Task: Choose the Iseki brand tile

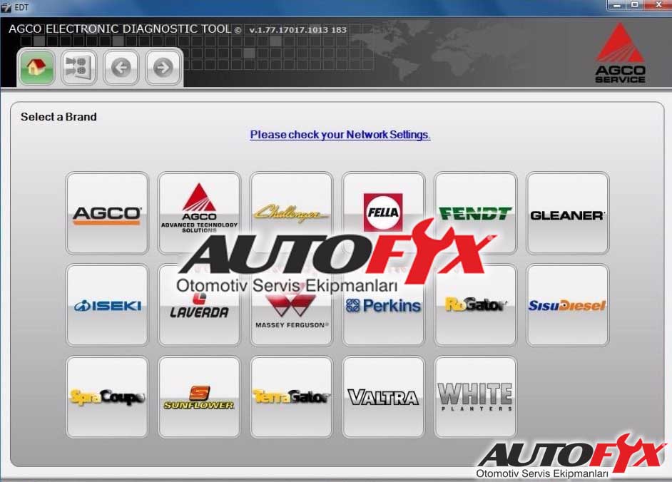Action: [107, 305]
